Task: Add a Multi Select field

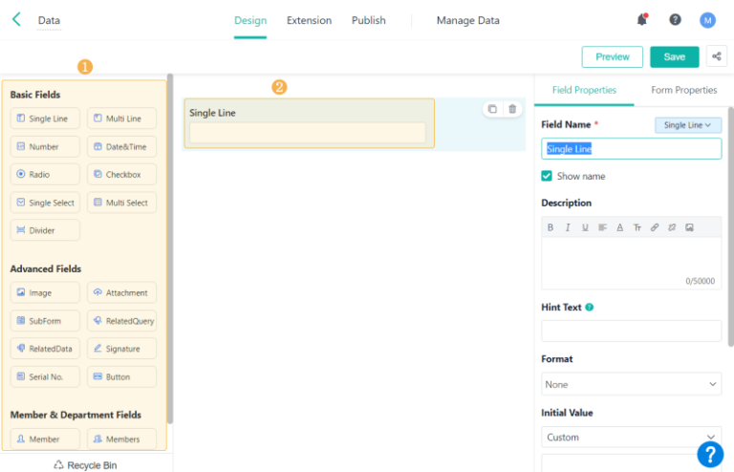Action: 121,203
